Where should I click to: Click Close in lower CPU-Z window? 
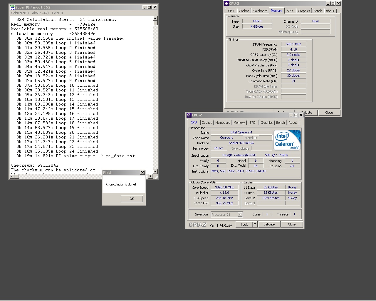[292, 224]
